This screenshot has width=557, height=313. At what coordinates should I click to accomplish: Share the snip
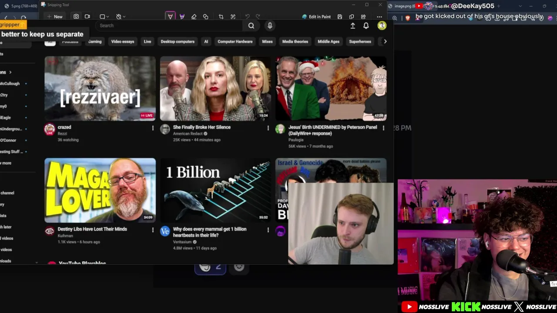pyautogui.click(x=363, y=17)
